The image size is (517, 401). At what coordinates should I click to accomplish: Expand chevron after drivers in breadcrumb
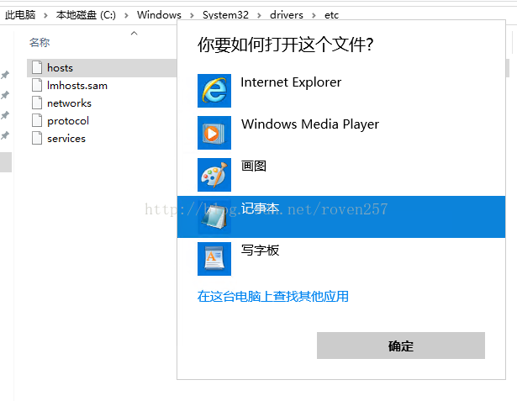pos(314,15)
